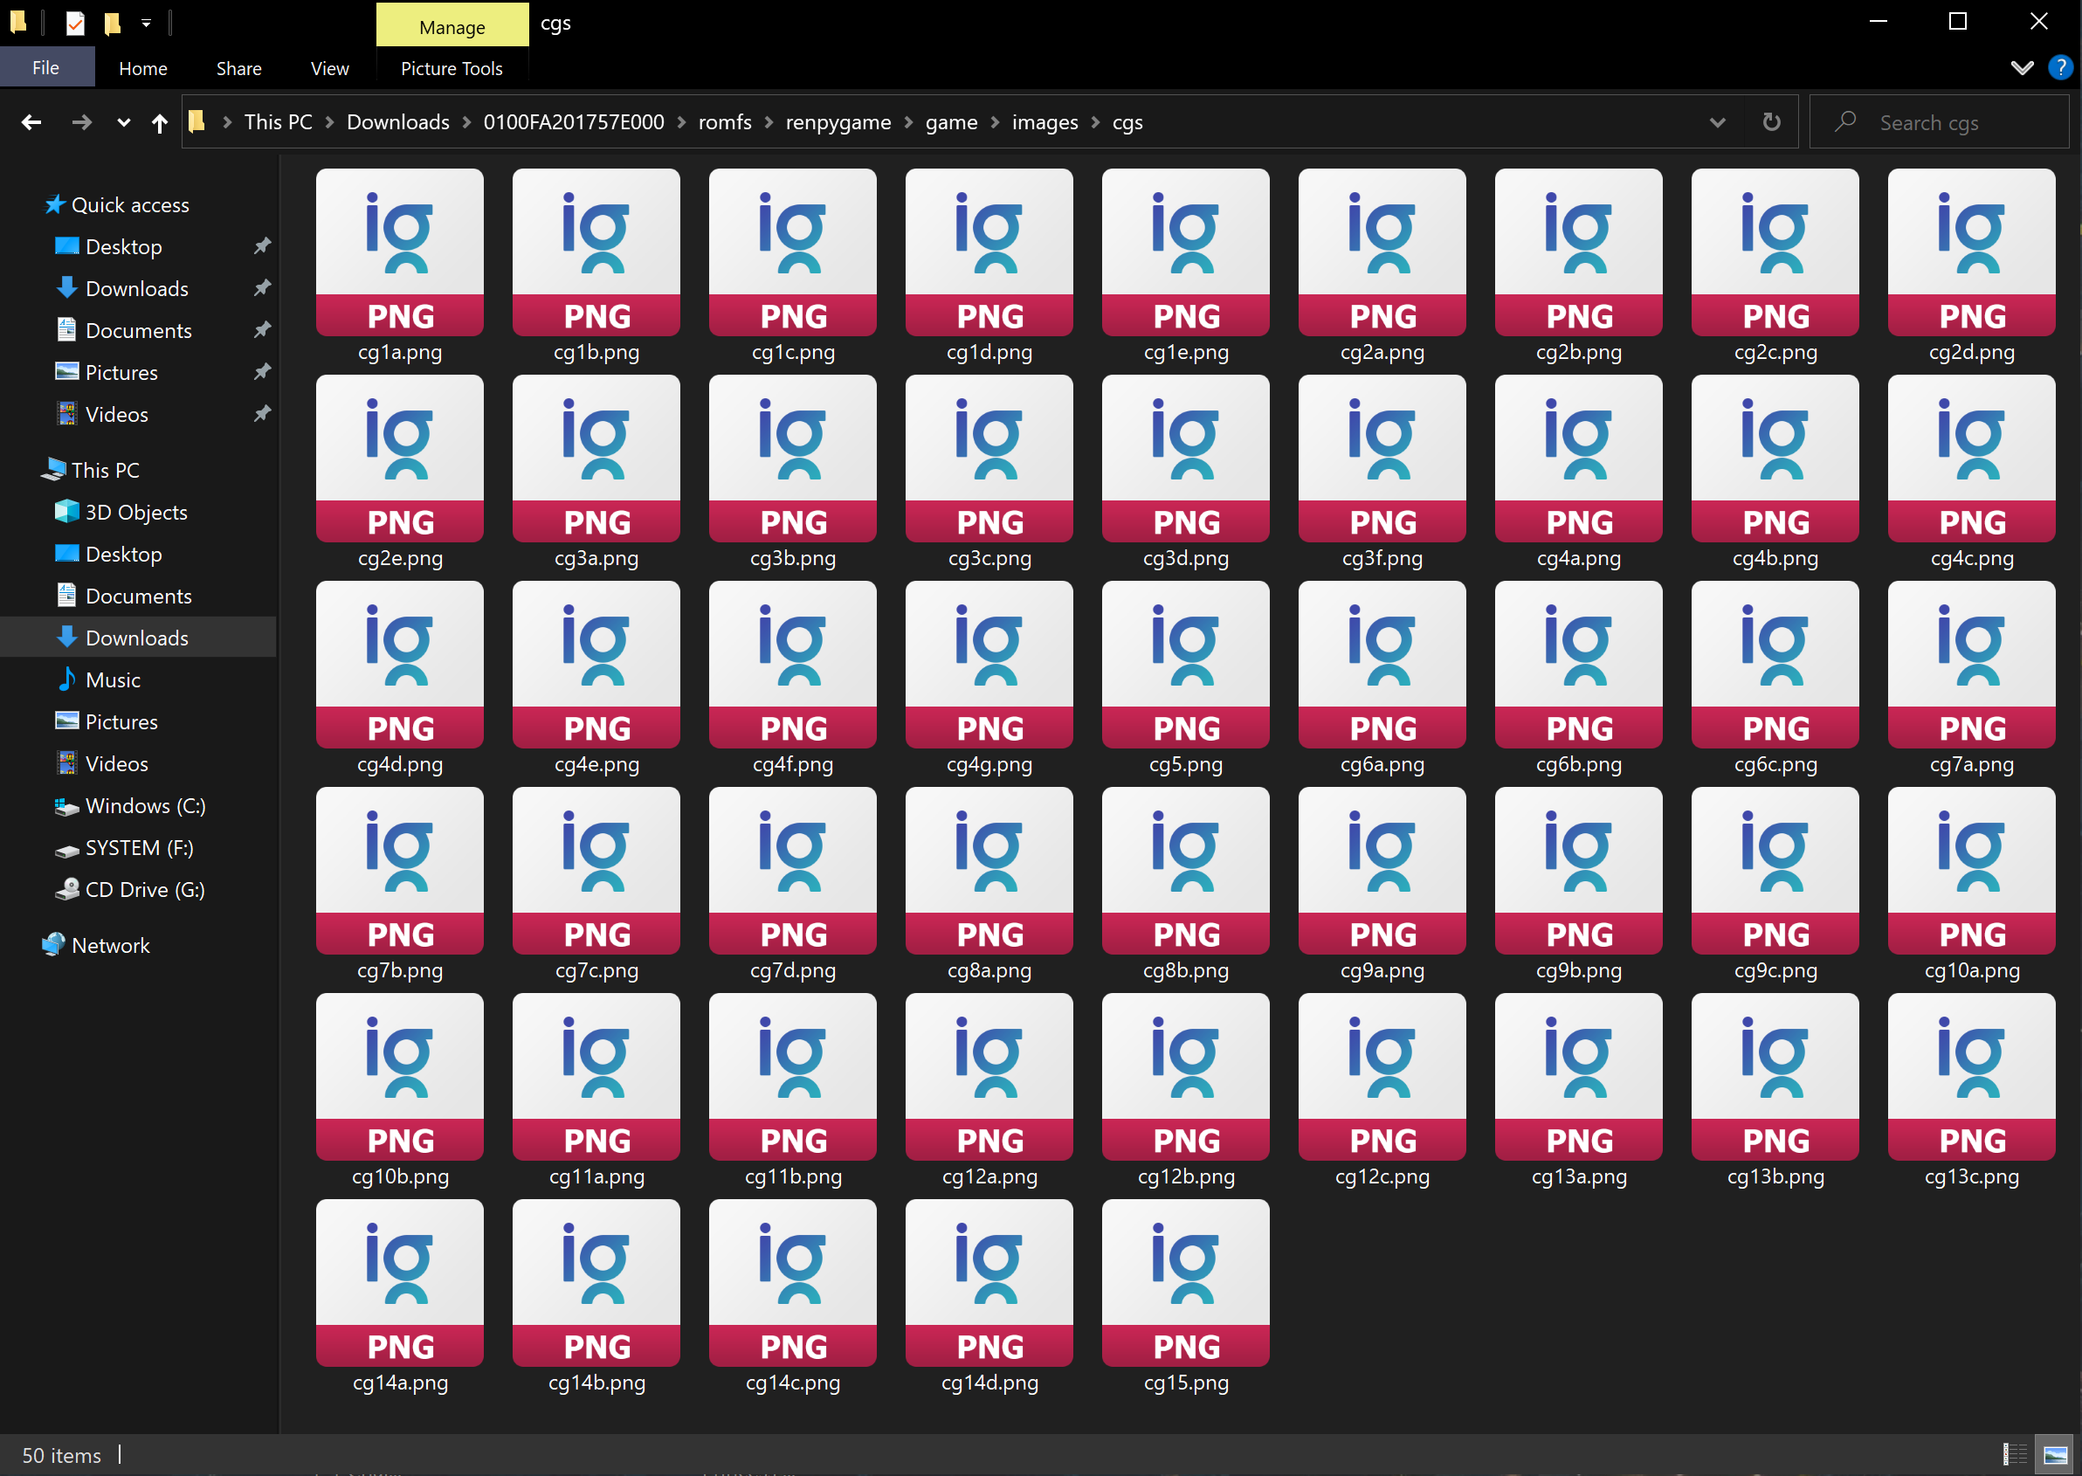Select the cg5.png file icon
This screenshot has height=1476, width=2082.
pos(1186,665)
